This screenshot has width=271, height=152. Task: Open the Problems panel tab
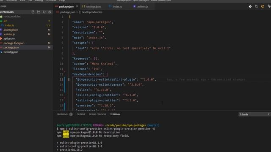[62, 114]
